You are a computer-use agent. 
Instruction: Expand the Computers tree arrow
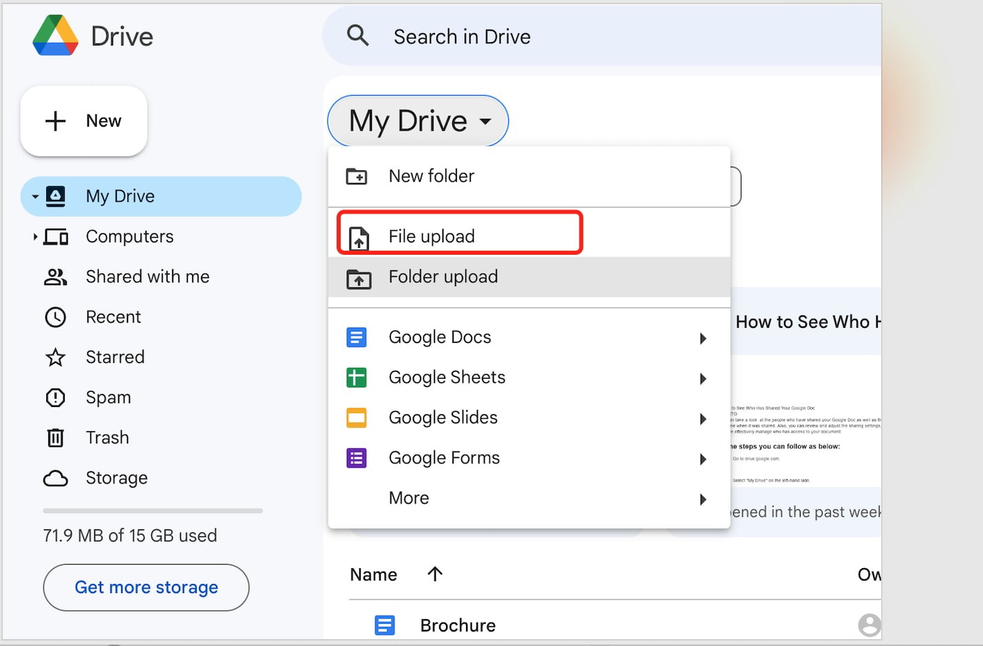point(35,237)
